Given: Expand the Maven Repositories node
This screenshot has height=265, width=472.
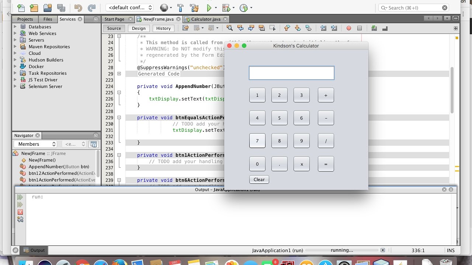Looking at the screenshot, I should 15,46.
